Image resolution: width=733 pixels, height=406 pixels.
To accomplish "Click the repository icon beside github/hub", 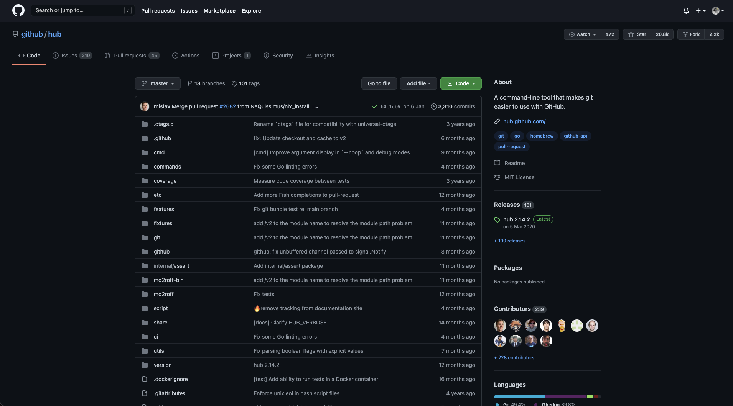I will (x=15, y=34).
